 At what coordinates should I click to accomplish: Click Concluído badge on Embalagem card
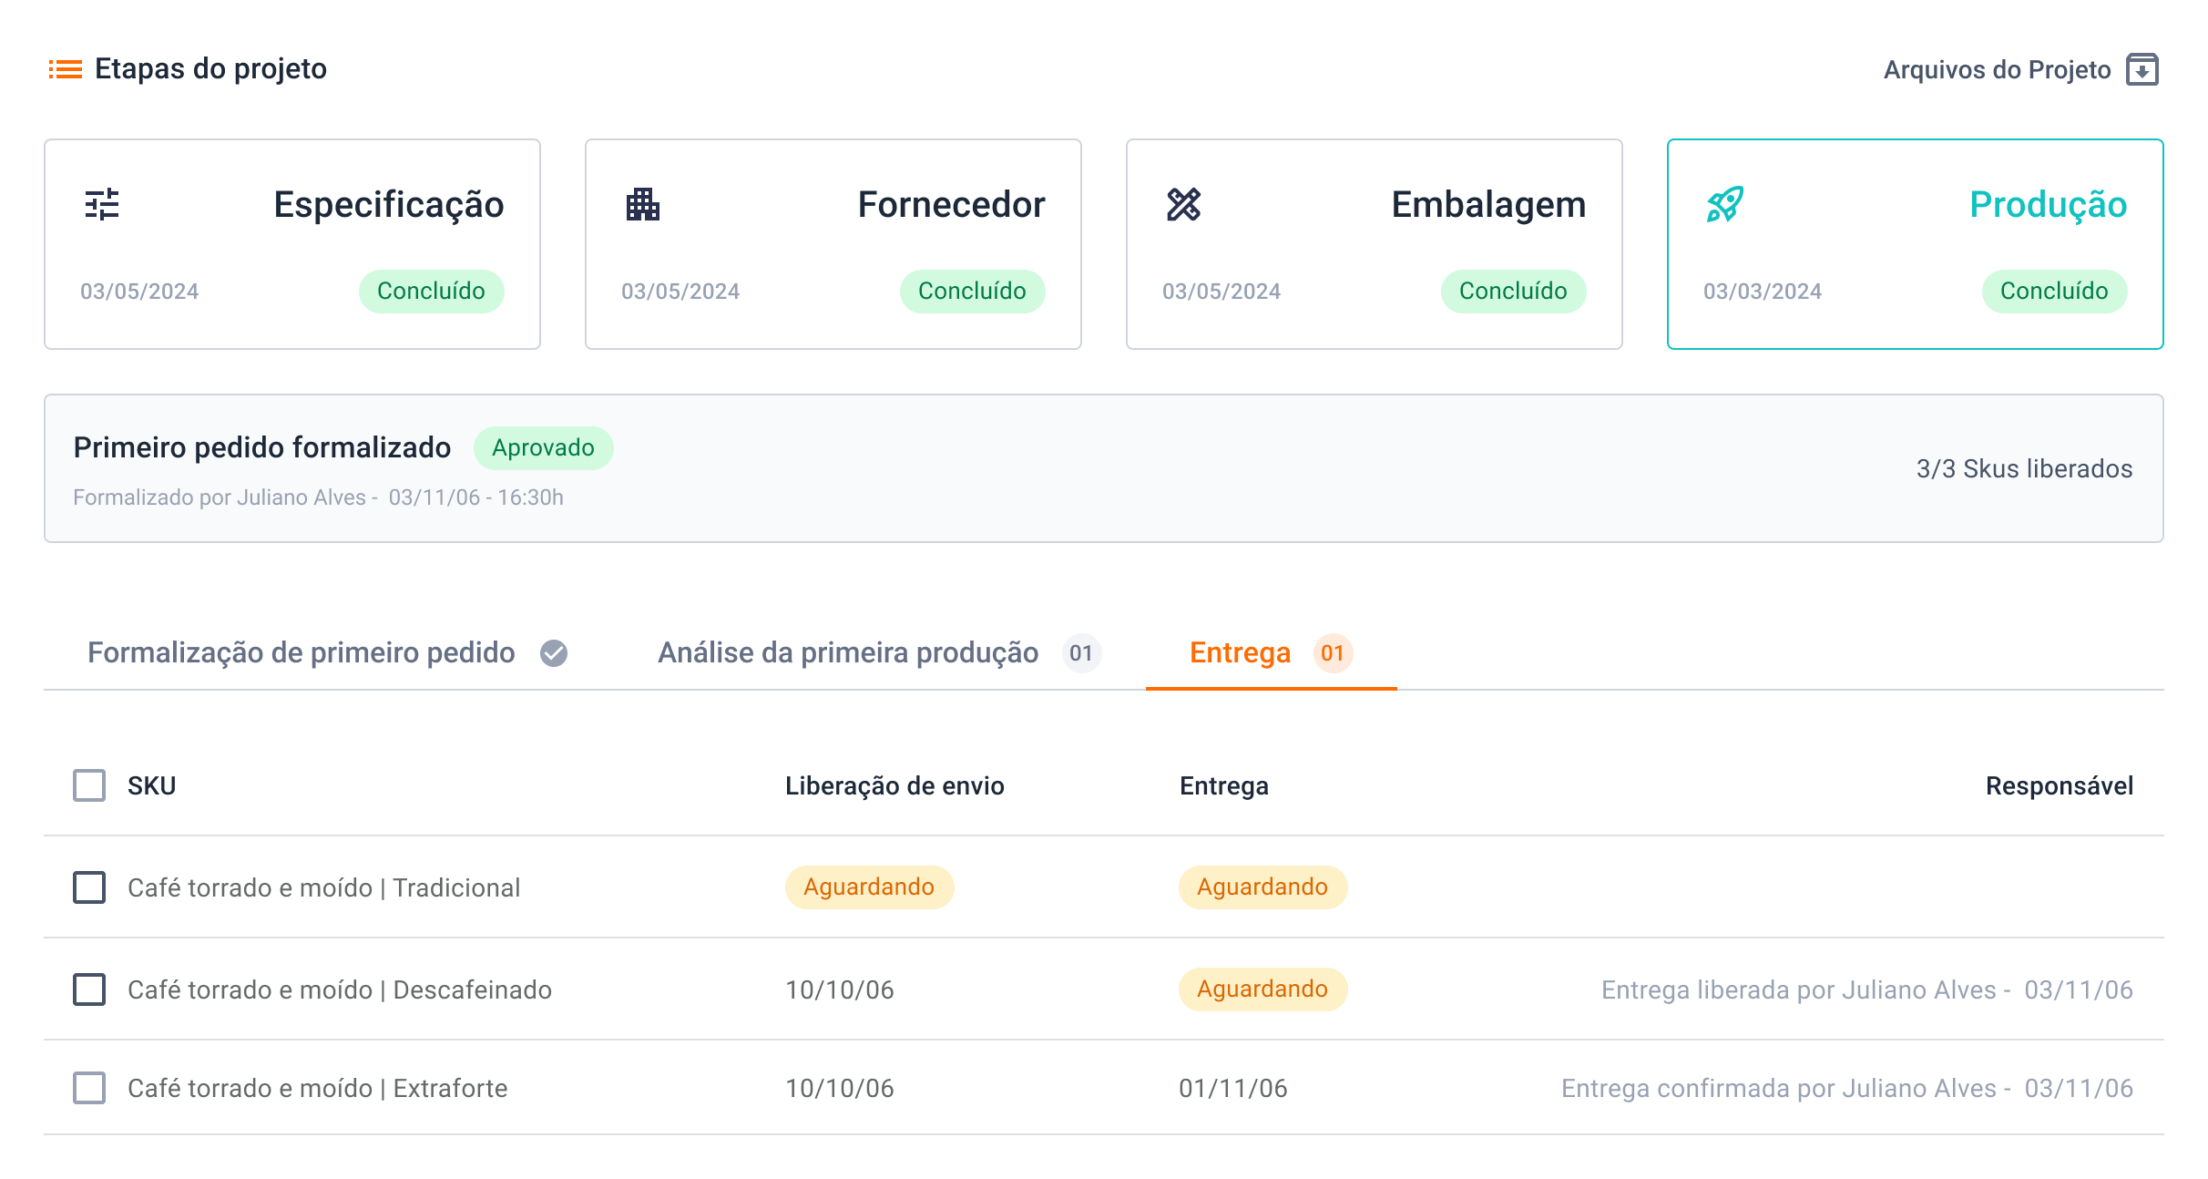tap(1513, 292)
